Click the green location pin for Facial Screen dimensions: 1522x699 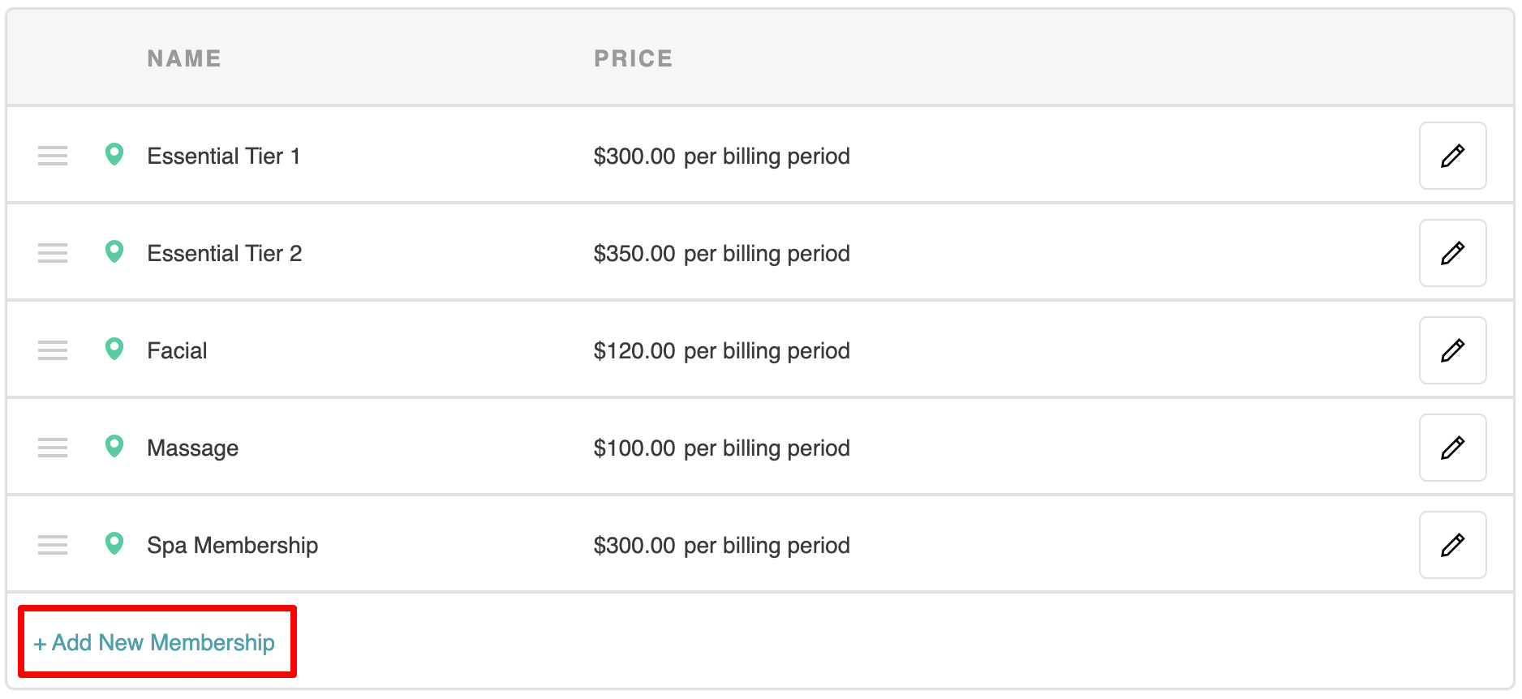coord(114,349)
